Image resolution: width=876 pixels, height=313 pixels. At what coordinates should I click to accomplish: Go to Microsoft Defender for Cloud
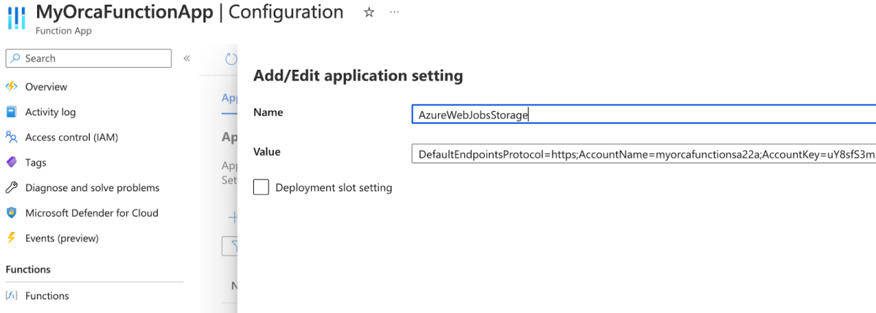[x=92, y=213]
